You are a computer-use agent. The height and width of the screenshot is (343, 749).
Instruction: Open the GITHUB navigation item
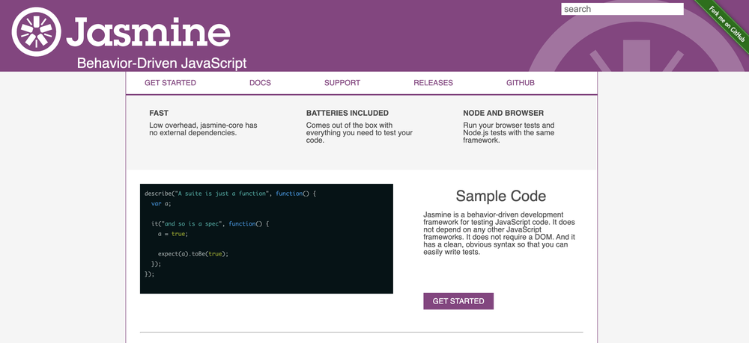[x=521, y=83]
